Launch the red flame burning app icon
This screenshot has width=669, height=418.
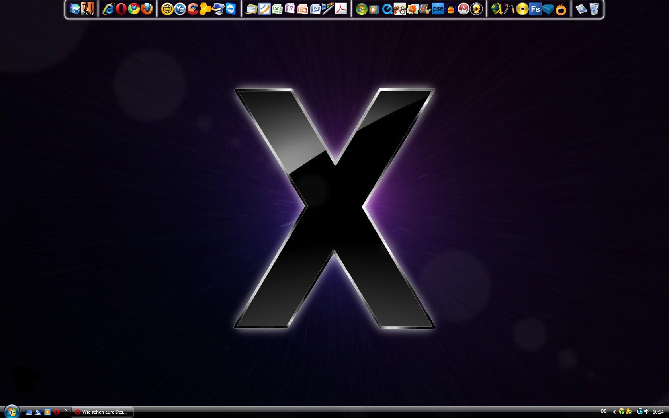464,9
